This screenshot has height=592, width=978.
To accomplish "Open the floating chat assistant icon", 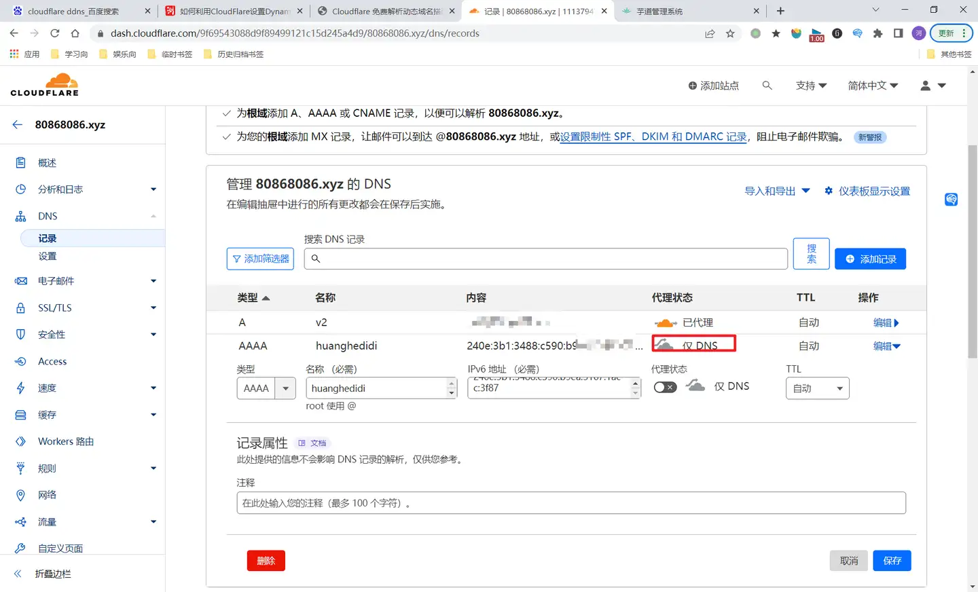I will [x=951, y=200].
